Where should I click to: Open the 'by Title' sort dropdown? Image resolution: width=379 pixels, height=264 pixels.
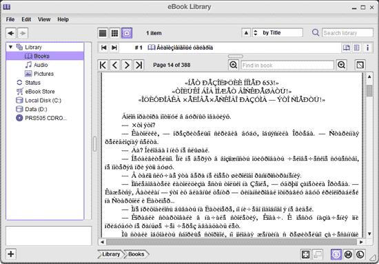click(278, 32)
